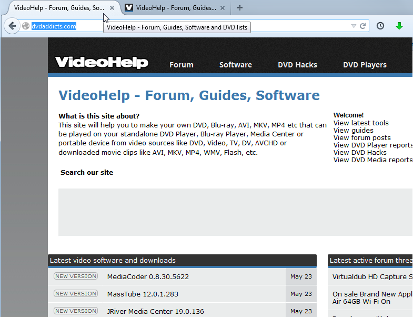
Task: Click the VideoHelp - Forum, Guides, Software heading
Action: 189,95
